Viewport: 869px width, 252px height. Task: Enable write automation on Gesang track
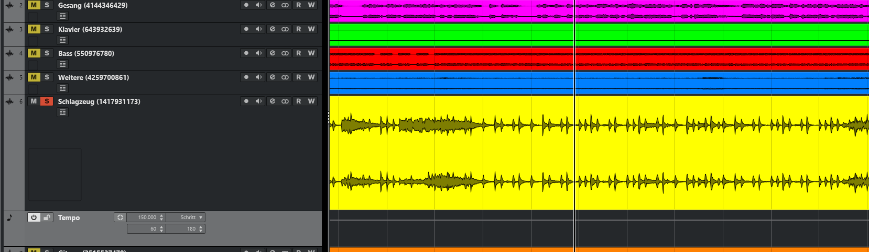pos(311,5)
